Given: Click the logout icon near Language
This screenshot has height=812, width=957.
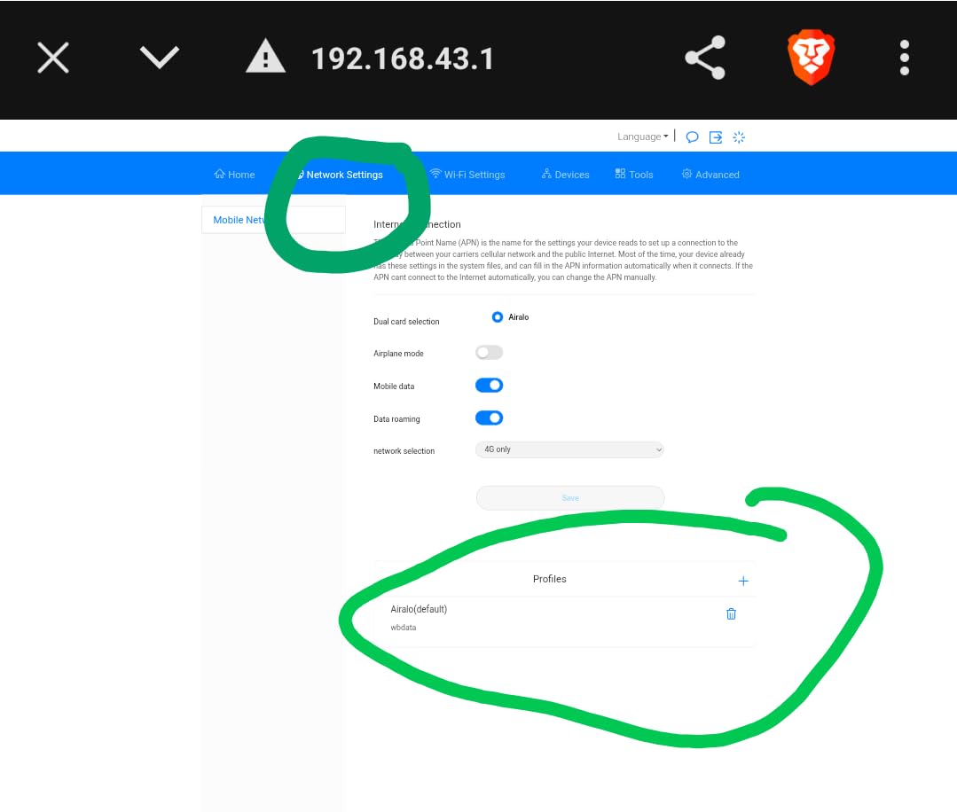Looking at the screenshot, I should pos(715,137).
